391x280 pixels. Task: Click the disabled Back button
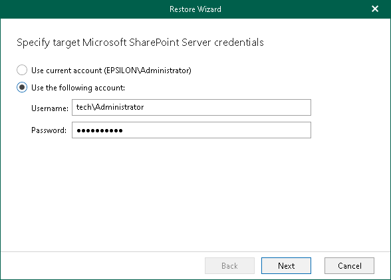[229, 266]
